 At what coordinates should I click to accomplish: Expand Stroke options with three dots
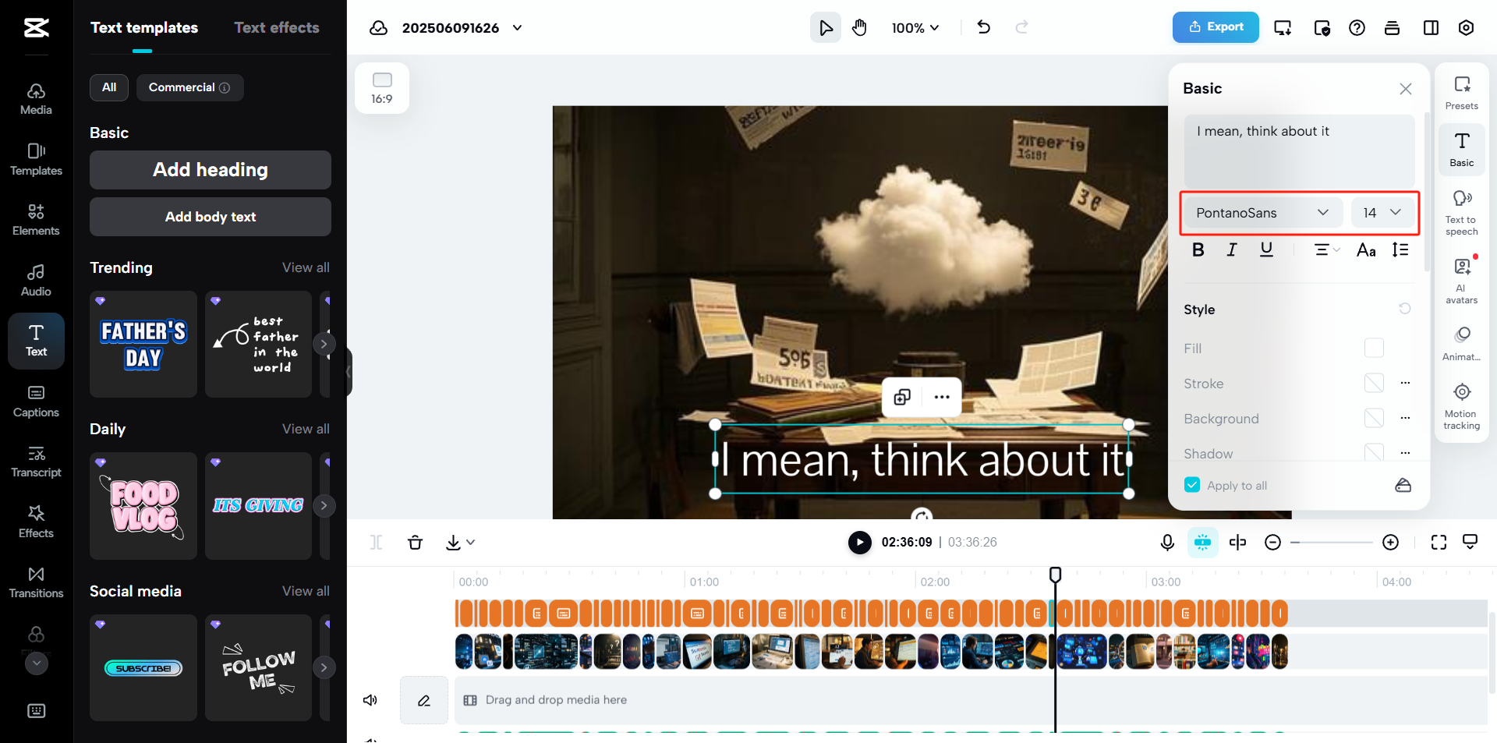coord(1405,383)
